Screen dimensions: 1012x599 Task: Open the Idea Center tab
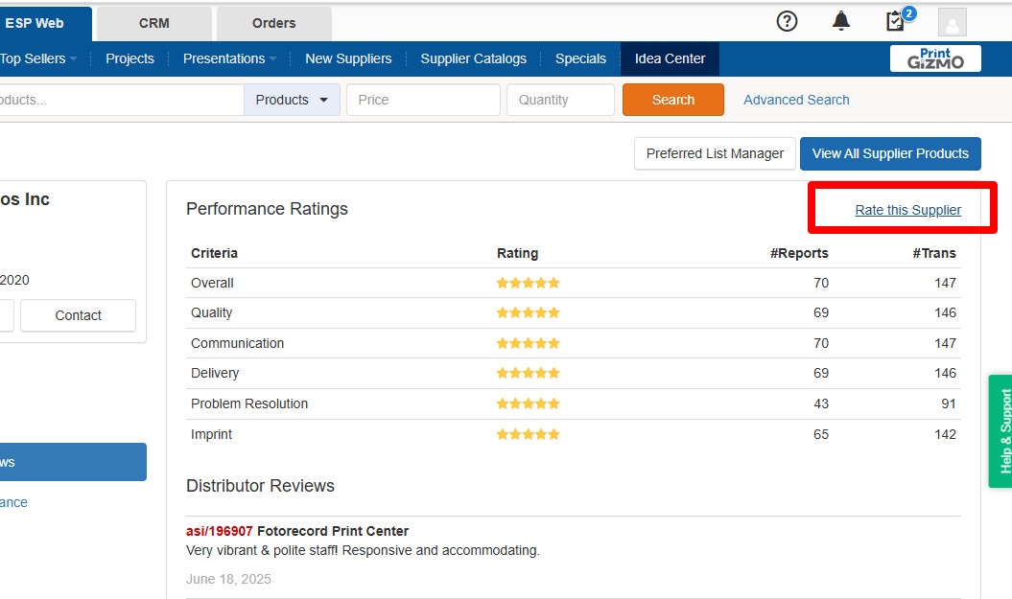670,58
